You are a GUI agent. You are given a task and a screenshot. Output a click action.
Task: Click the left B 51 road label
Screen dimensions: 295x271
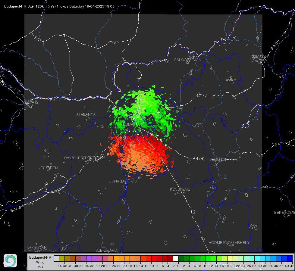(x=38, y=39)
